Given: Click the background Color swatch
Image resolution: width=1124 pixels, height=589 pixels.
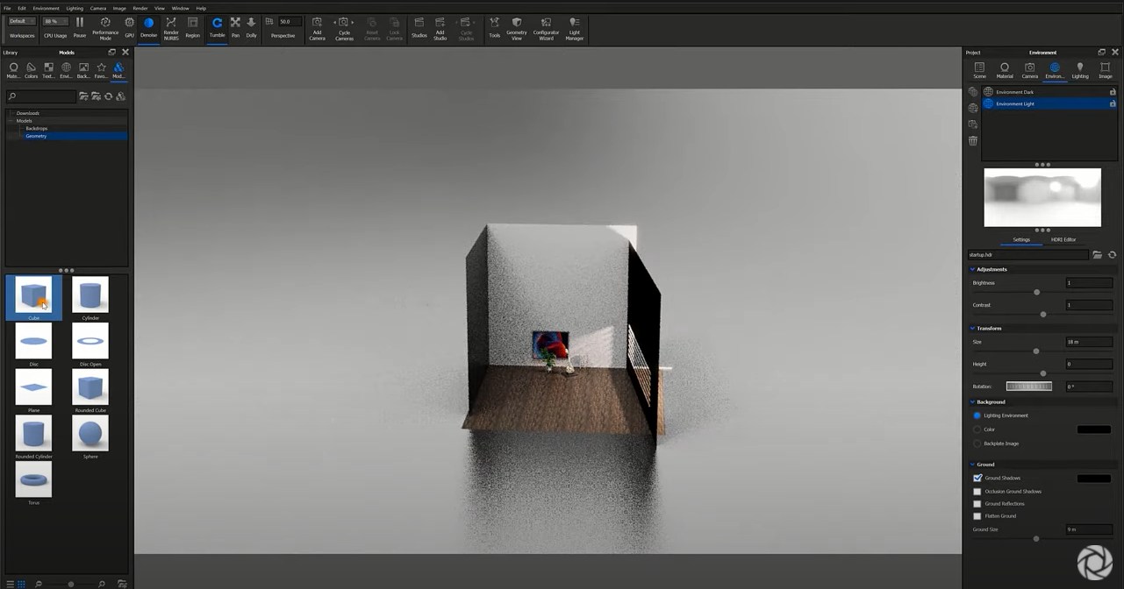Looking at the screenshot, I should (x=1094, y=429).
